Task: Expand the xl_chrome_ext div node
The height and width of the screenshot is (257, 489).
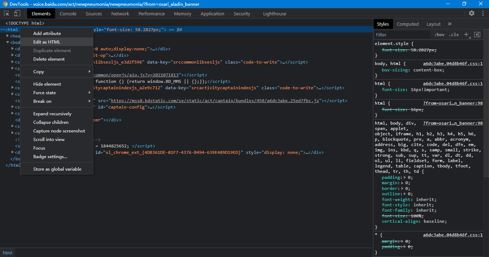Action: 13,152
